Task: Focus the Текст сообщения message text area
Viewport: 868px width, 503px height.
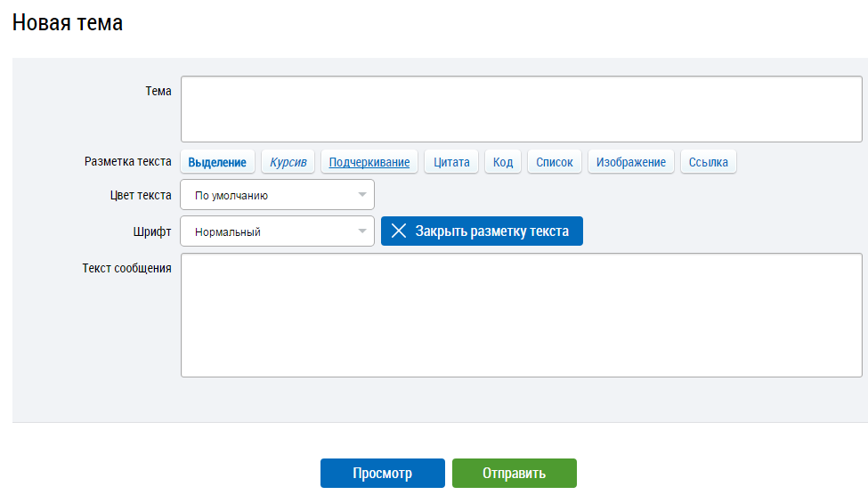Action: (x=521, y=315)
